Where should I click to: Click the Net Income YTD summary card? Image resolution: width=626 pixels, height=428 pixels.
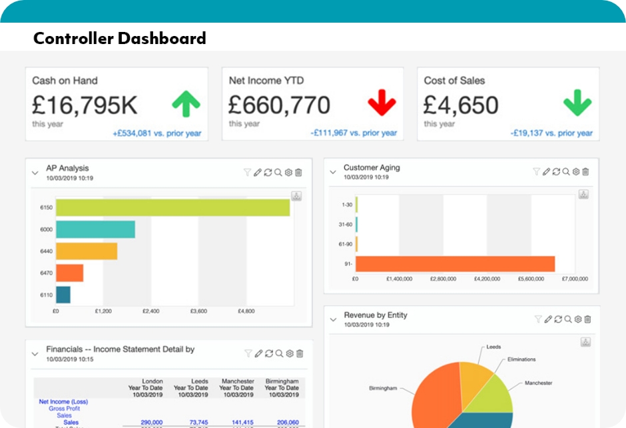pos(312,104)
